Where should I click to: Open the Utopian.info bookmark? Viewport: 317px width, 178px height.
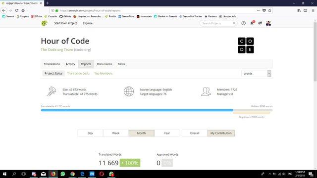tap(227, 16)
